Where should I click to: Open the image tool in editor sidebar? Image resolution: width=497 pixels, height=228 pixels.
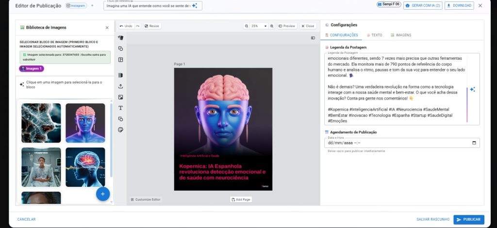pos(121,97)
